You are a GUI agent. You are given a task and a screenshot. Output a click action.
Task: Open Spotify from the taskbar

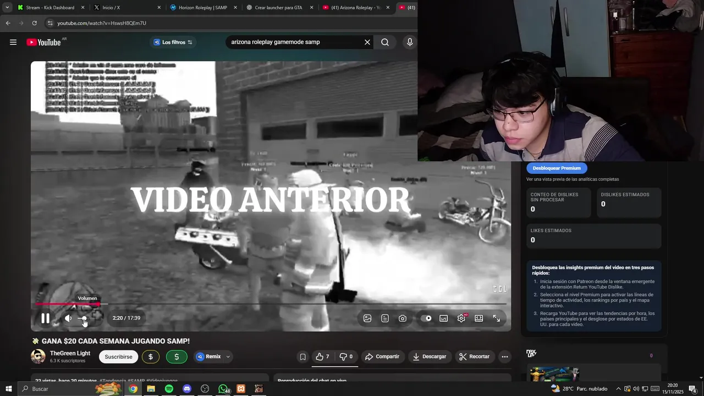pyautogui.click(x=169, y=389)
